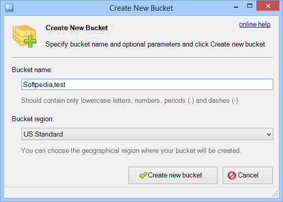Click the green checkmark icon on Create button

coord(143,175)
